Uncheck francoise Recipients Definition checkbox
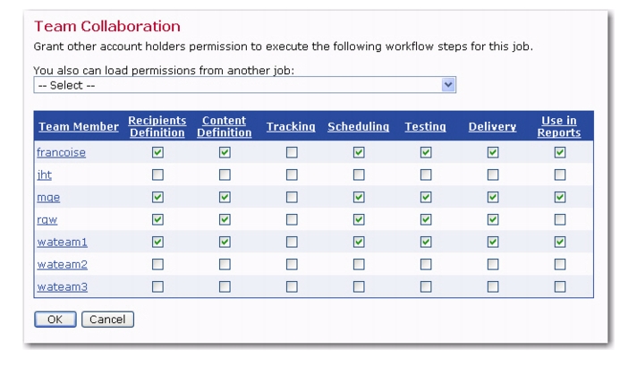 click(157, 152)
